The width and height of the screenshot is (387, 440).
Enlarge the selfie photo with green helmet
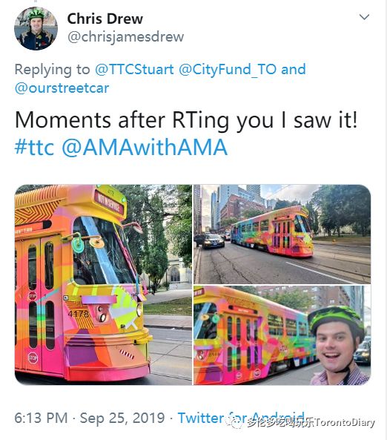[282, 335]
